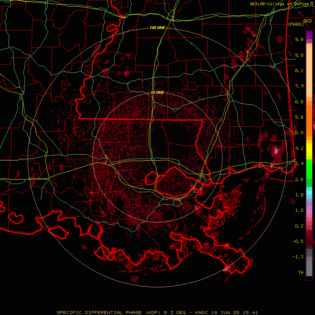
Task: Click the "DKD" product code label
Action: click(x=308, y=21)
